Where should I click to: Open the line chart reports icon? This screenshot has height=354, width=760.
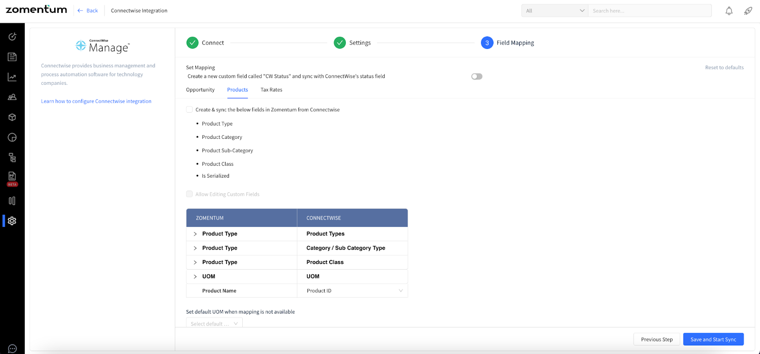point(12,77)
